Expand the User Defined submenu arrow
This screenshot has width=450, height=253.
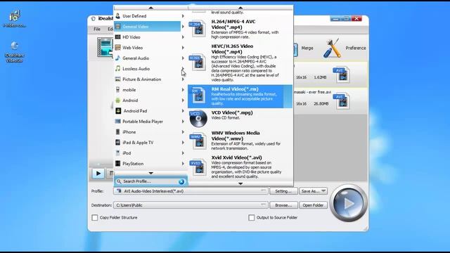coord(183,16)
